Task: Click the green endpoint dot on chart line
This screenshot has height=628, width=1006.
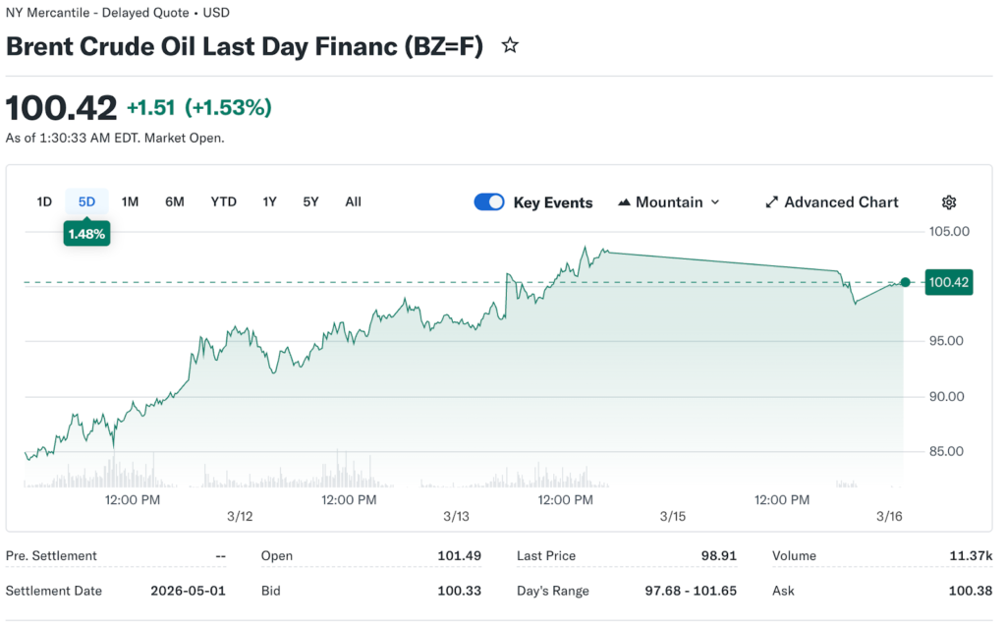Action: [x=905, y=282]
